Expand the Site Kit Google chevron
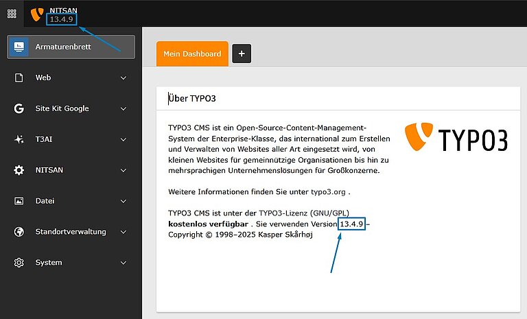Screen dimensions: 527x319 point(124,109)
